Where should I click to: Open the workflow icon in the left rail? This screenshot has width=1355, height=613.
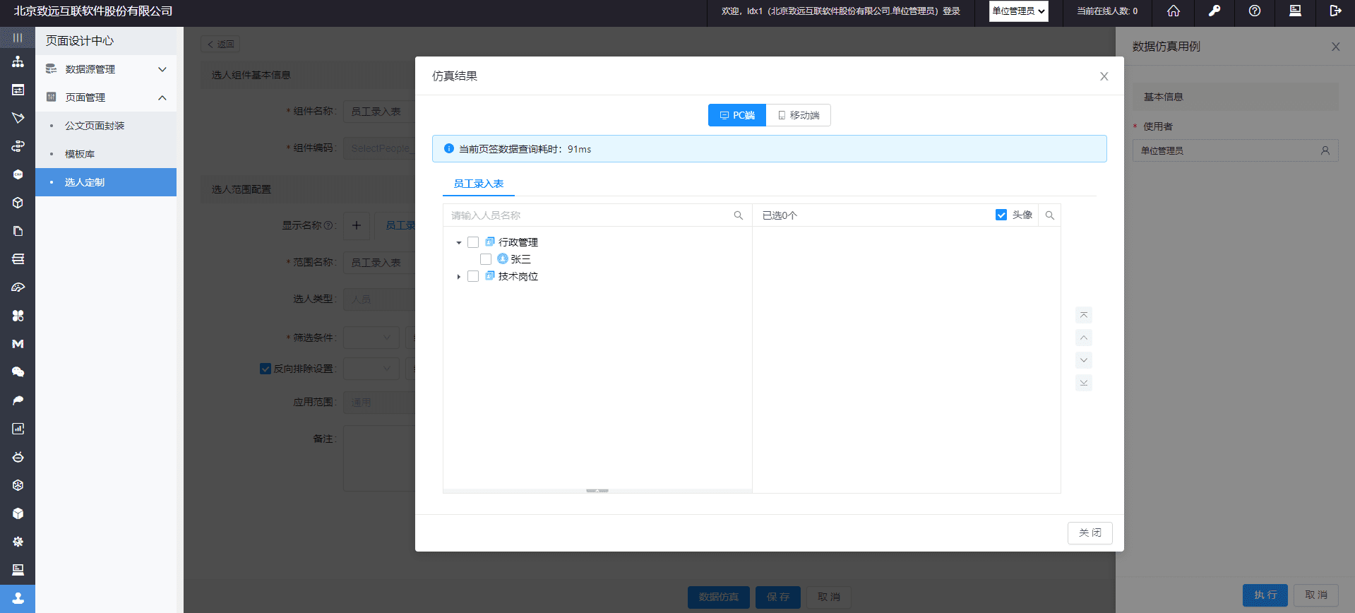[x=18, y=146]
